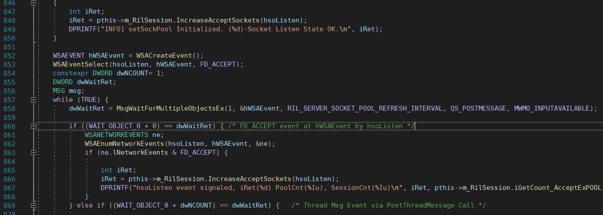
Task: Click line number 867 in the gutter
Action: click(9, 188)
